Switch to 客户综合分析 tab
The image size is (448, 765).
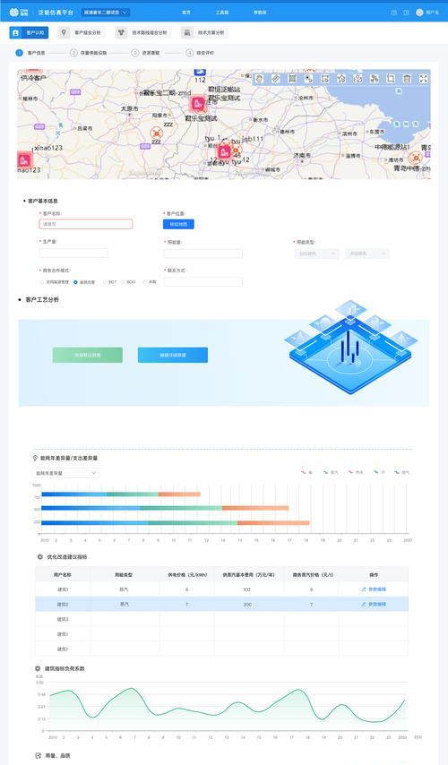coord(80,32)
